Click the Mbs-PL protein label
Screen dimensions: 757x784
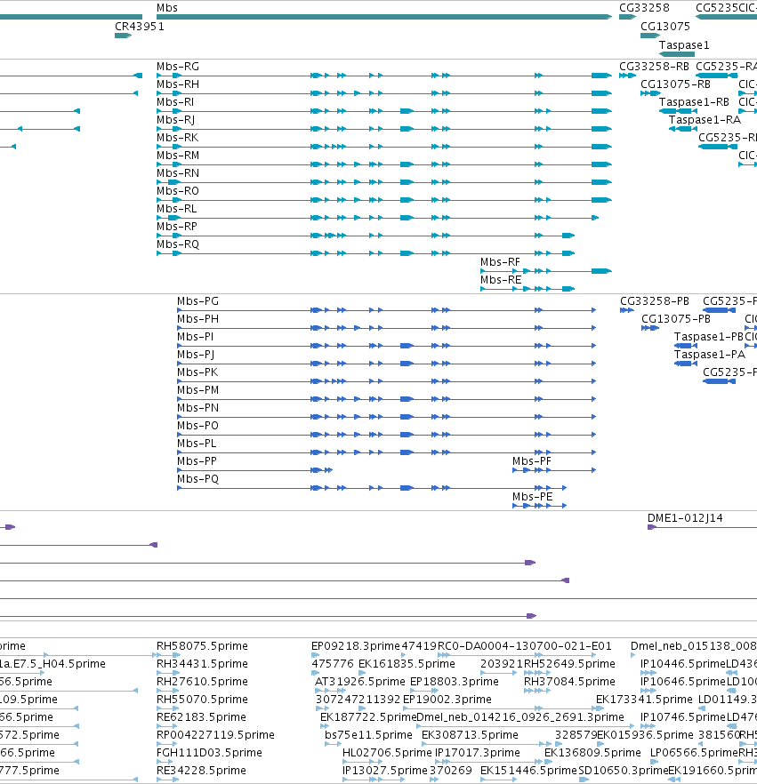pyautogui.click(x=197, y=444)
